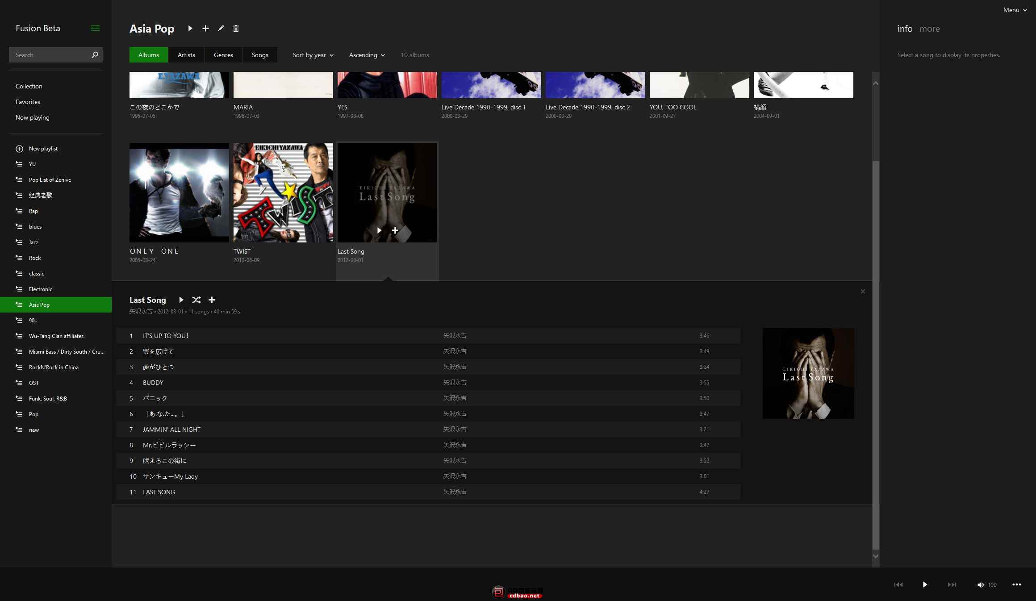Click the hamburger icon beside Fusion Beta
The width and height of the screenshot is (1036, 601).
95,28
